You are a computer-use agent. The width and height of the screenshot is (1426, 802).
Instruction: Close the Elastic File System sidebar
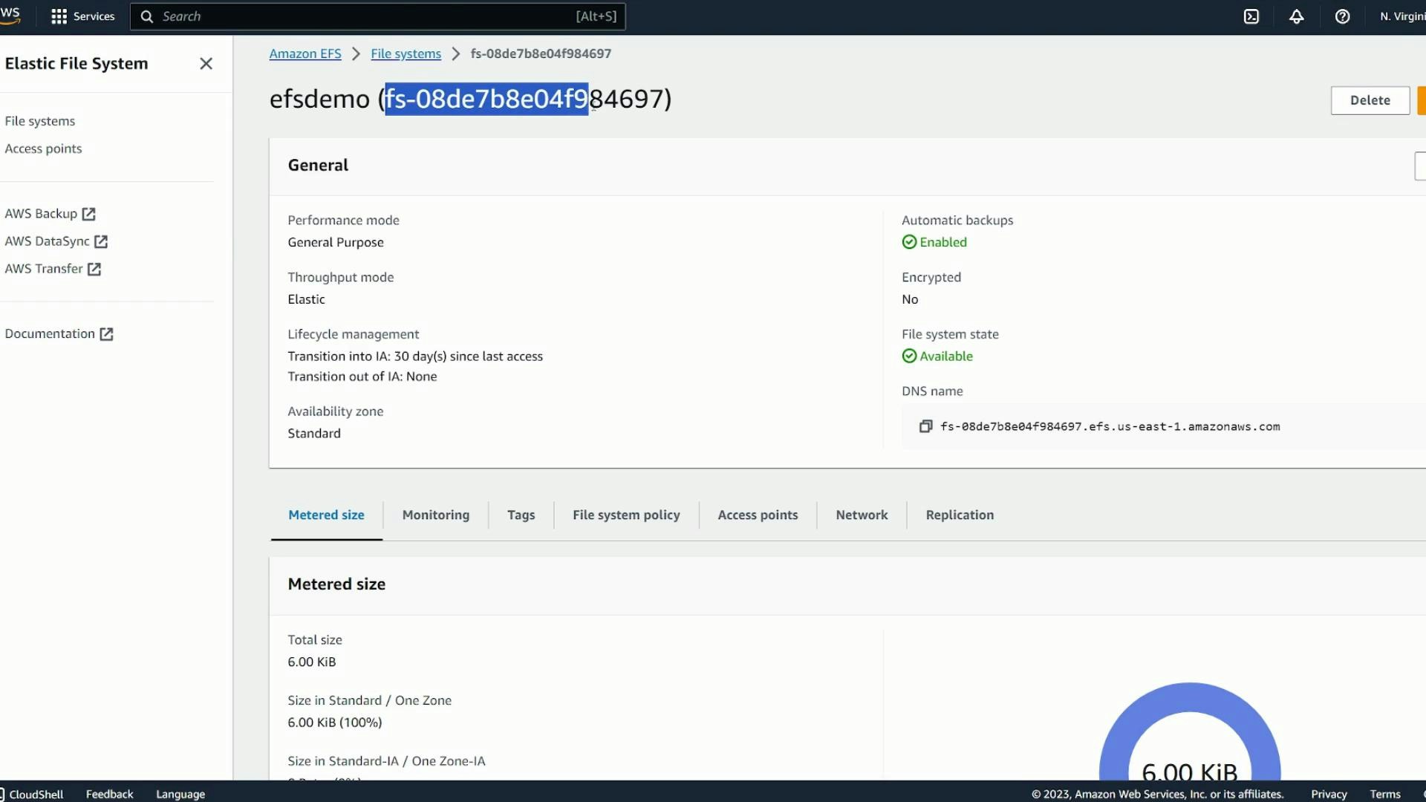(206, 64)
